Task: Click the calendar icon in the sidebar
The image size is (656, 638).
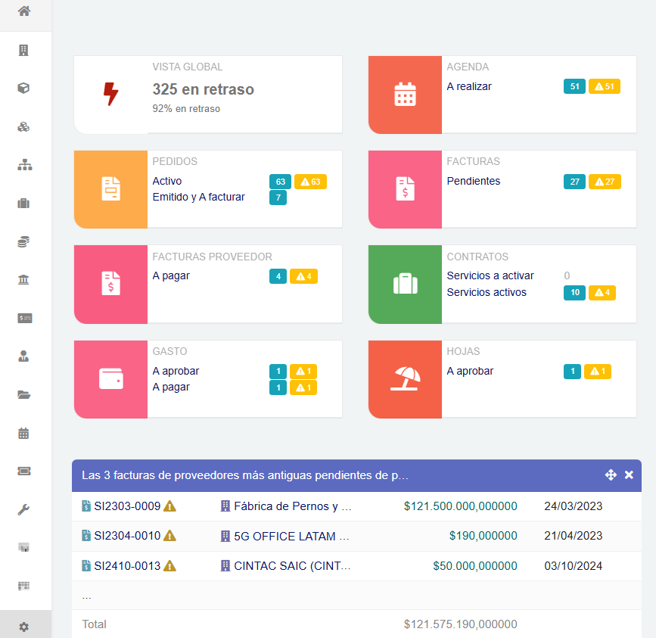Action: pos(23,434)
